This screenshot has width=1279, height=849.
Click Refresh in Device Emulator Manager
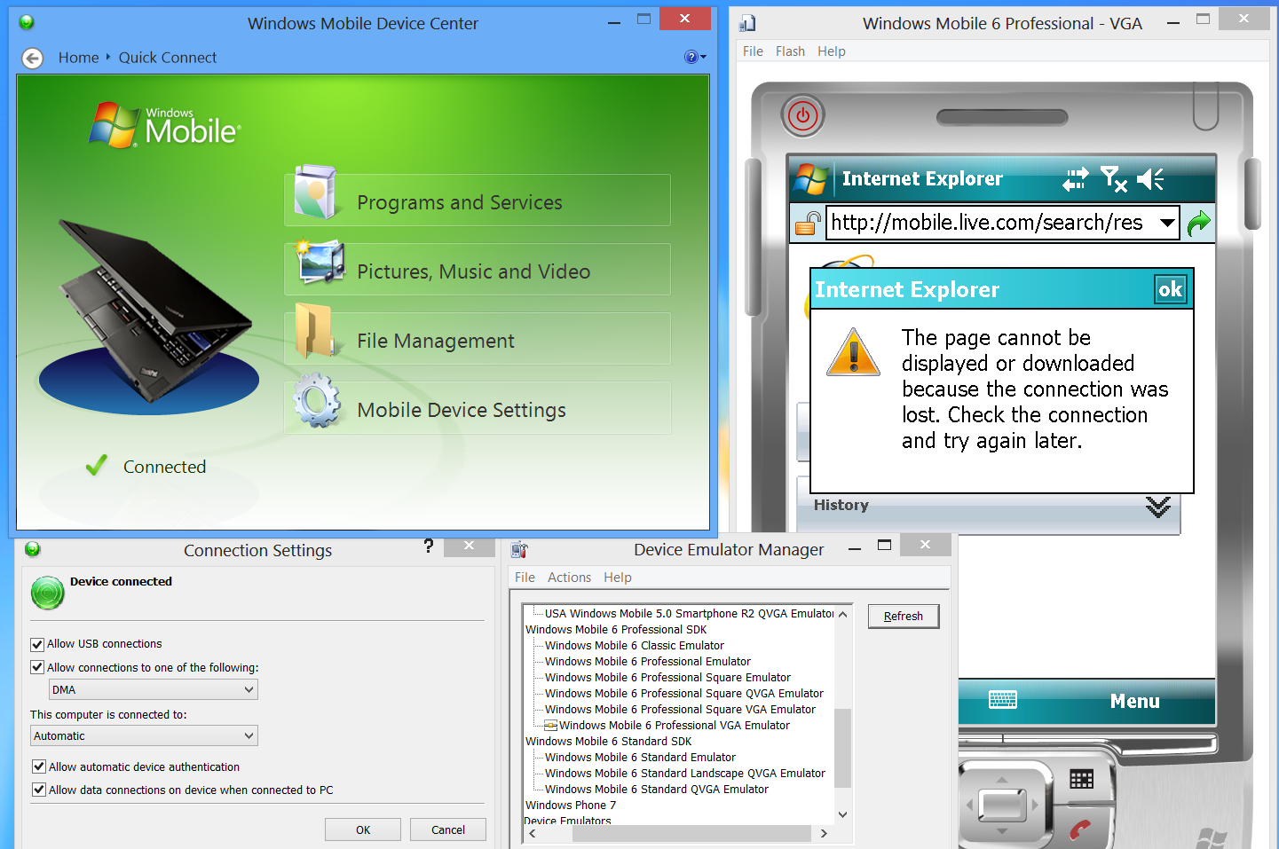click(904, 616)
